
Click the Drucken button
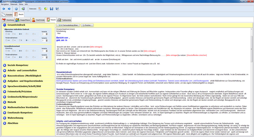click(87, 25)
